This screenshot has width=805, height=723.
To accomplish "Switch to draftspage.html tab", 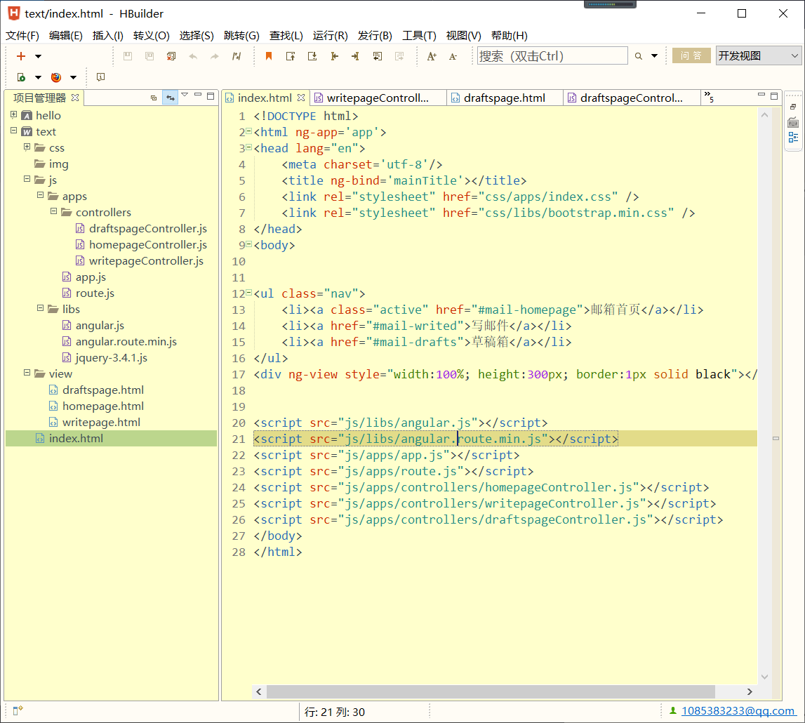I will coord(505,98).
